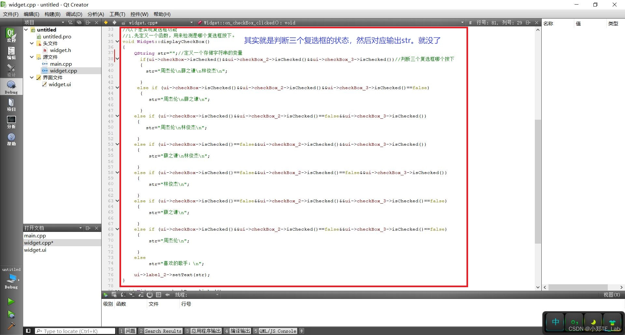The image size is (625, 335).
Task: Switch the Sogou input method 中 toggle
Action: [555, 322]
